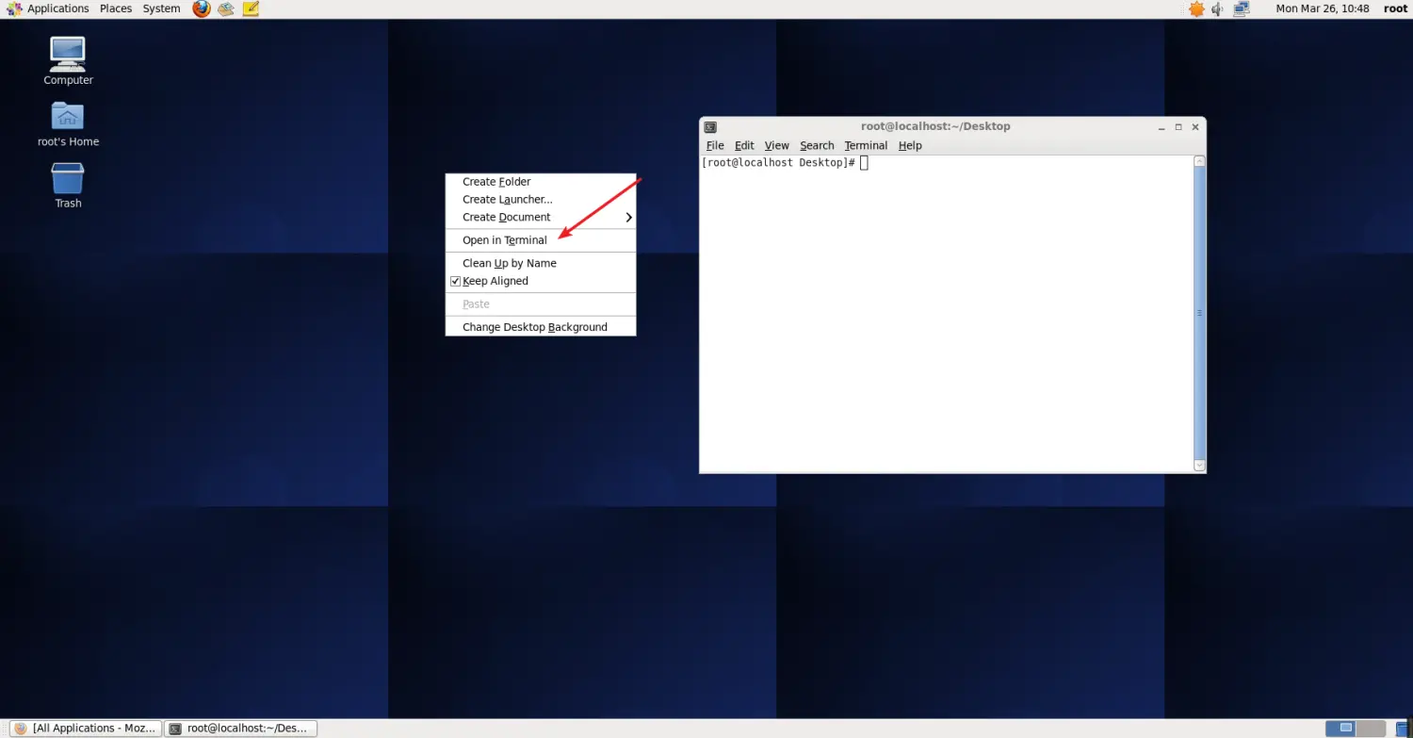Click the terminal title root@localhost:~/Desktop
1413x738 pixels.
coord(935,126)
